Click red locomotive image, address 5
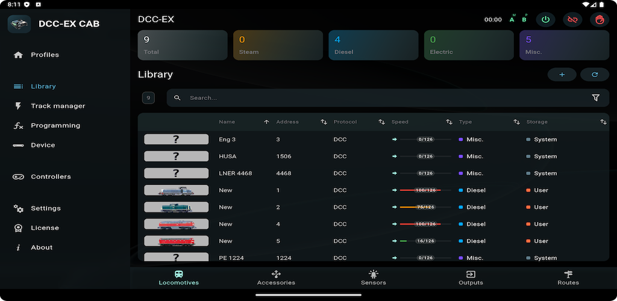This screenshot has height=301, width=617. coord(177,241)
